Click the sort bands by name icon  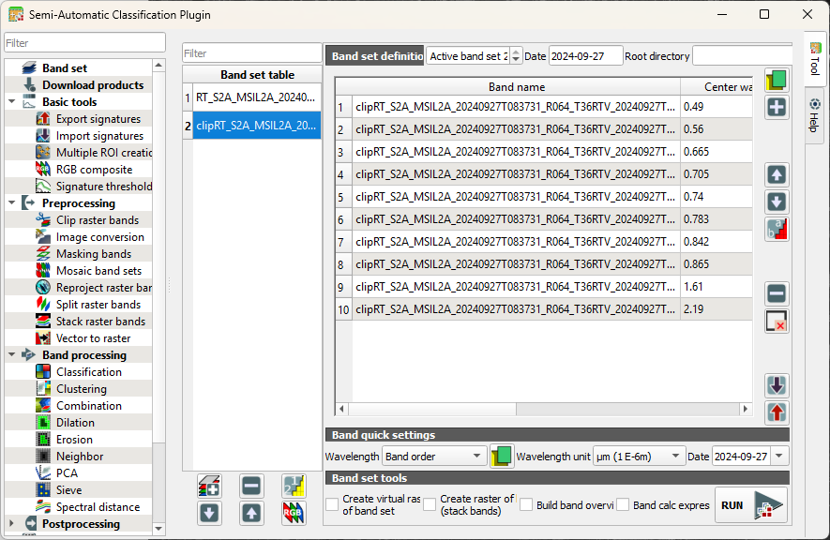click(x=777, y=229)
